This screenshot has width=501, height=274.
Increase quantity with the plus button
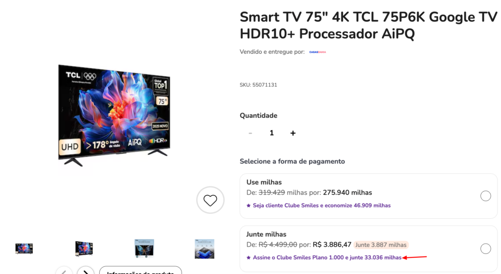(293, 133)
